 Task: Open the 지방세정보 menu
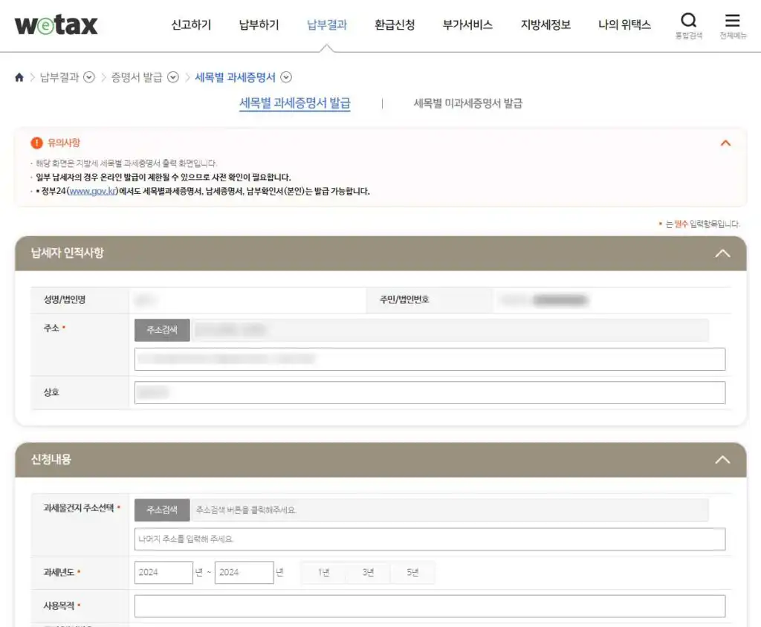pos(545,25)
